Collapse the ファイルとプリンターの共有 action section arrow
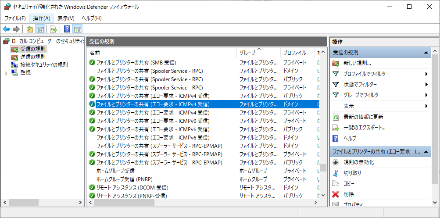The width and height of the screenshot is (440, 218). tap(426, 152)
